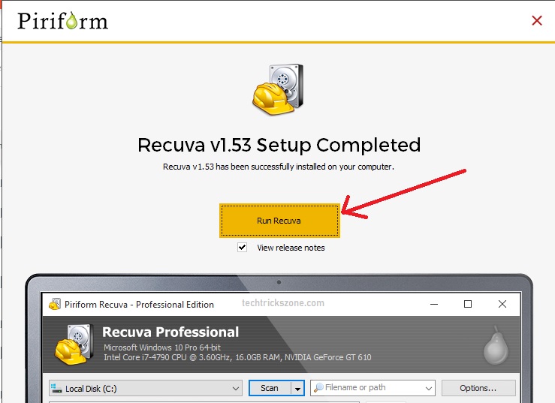Expand the arrow next to Scan
The image size is (555, 403).
click(297, 389)
